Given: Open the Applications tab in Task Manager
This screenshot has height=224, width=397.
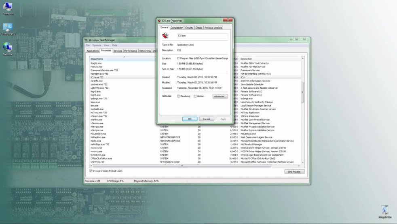Looking at the screenshot, I should coord(93,51).
